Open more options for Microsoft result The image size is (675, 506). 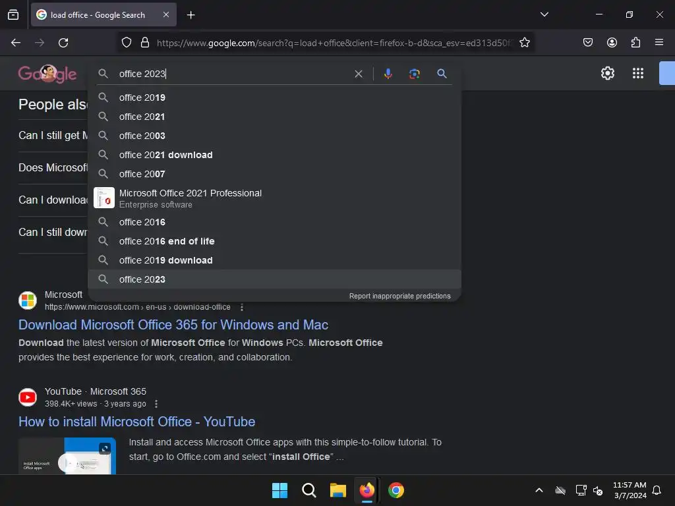pyautogui.click(x=242, y=307)
